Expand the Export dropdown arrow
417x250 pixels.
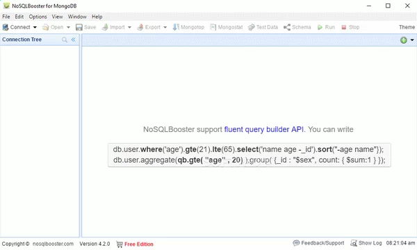tap(165, 27)
